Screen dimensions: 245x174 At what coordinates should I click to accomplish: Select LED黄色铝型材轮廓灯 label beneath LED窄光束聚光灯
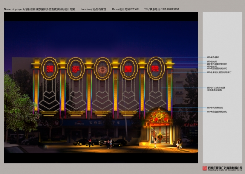217,112
